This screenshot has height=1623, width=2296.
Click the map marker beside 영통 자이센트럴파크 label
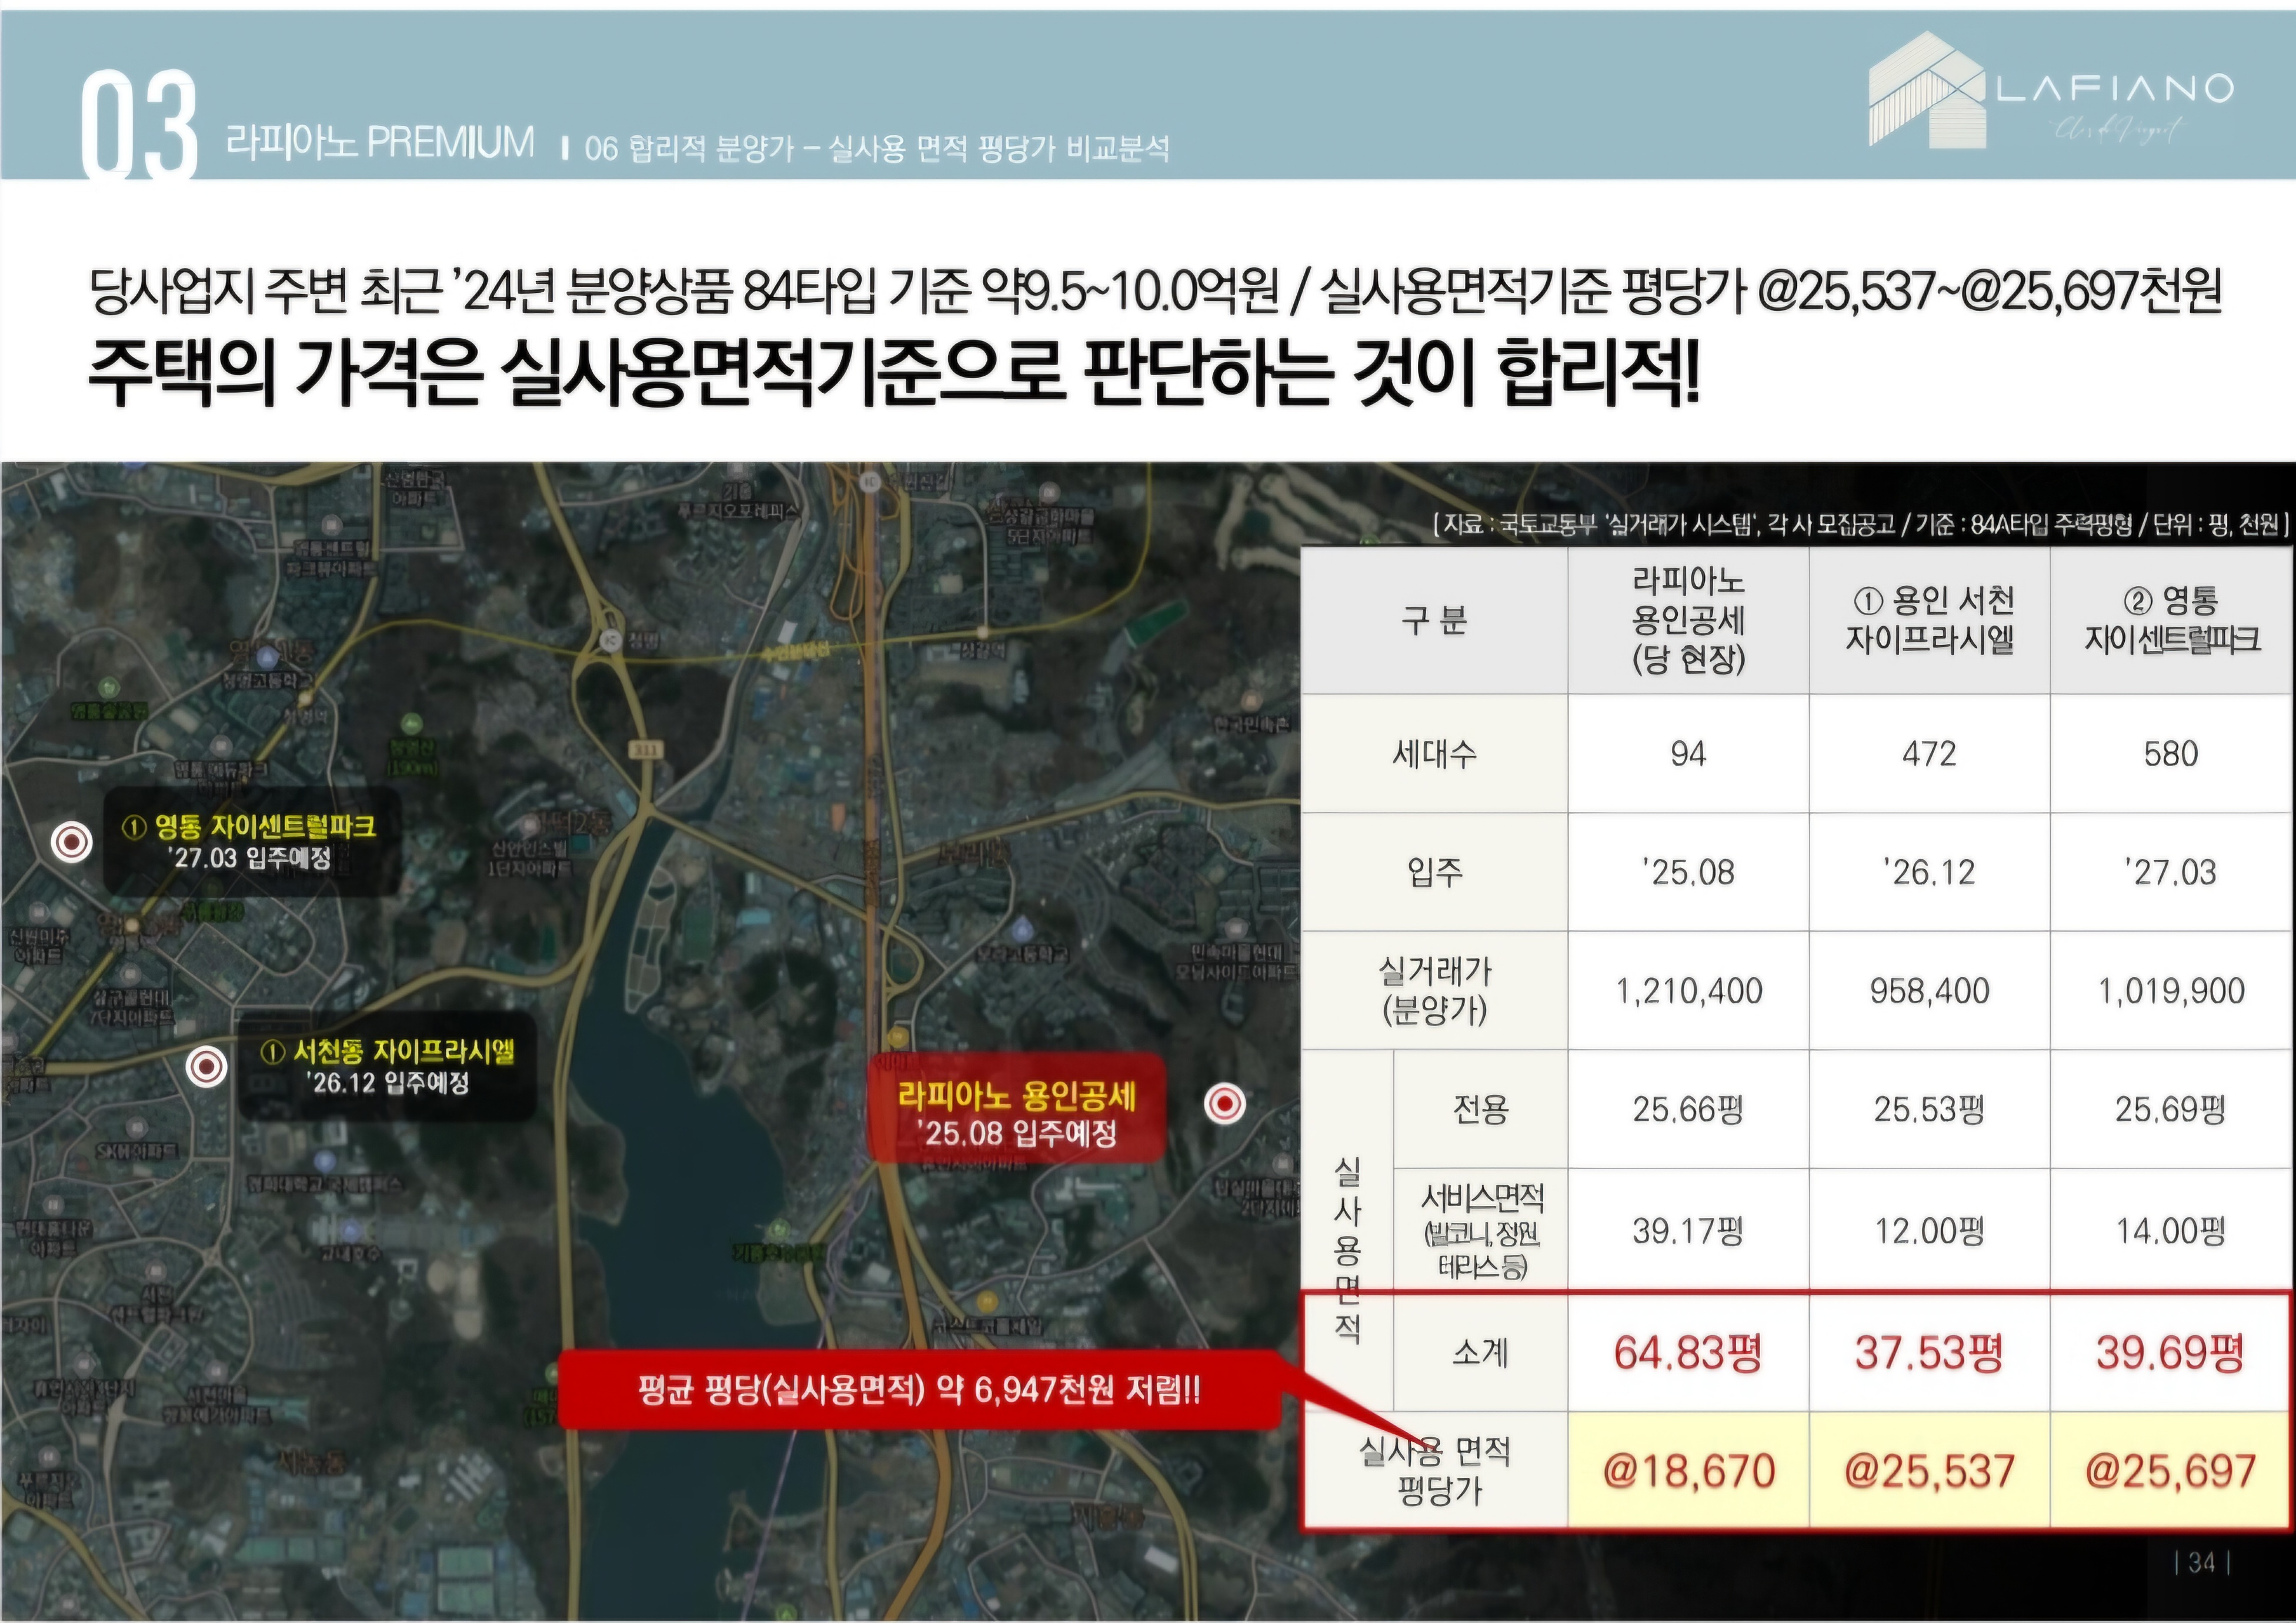(72, 842)
